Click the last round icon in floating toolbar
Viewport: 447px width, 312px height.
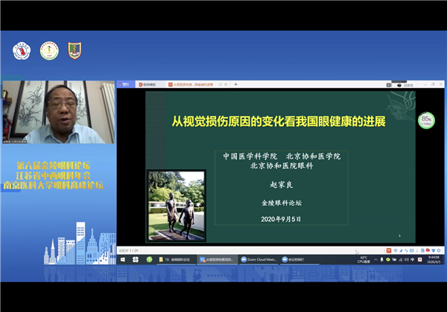tap(439, 250)
